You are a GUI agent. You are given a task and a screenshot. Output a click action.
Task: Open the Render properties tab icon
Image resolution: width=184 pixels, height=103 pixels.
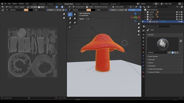[143, 35]
